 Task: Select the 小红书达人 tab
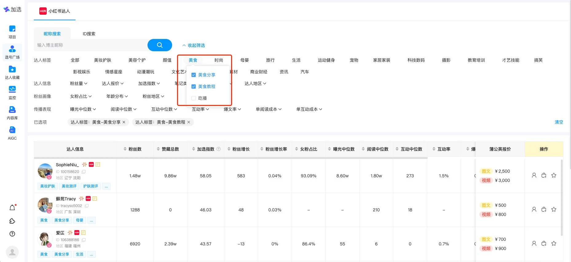pos(55,11)
